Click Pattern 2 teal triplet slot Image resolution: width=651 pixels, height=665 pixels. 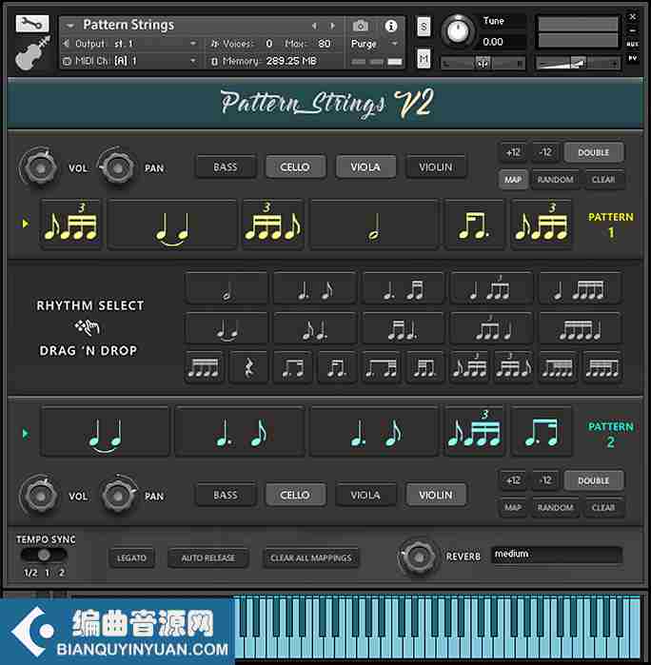474,431
